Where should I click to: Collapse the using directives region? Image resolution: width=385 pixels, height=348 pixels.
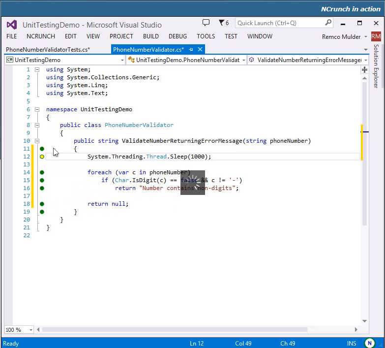pyautogui.click(x=37, y=70)
